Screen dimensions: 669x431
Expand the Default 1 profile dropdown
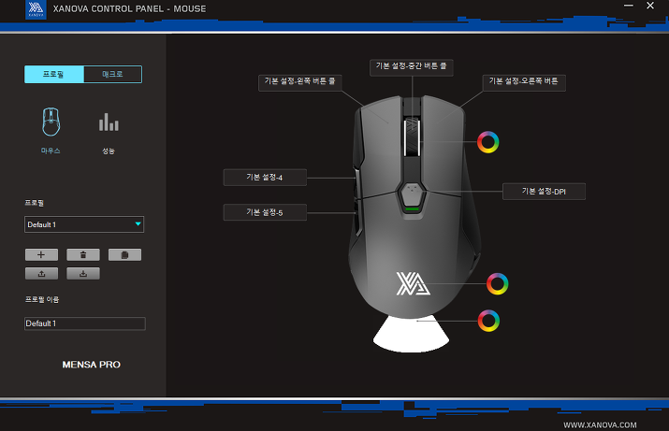[84, 224]
